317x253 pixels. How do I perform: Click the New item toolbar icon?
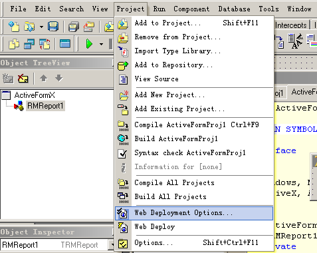(x=14, y=27)
